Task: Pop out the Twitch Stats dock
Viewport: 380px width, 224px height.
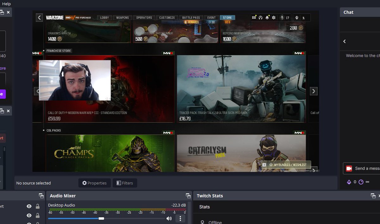Action: [x=373, y=196]
